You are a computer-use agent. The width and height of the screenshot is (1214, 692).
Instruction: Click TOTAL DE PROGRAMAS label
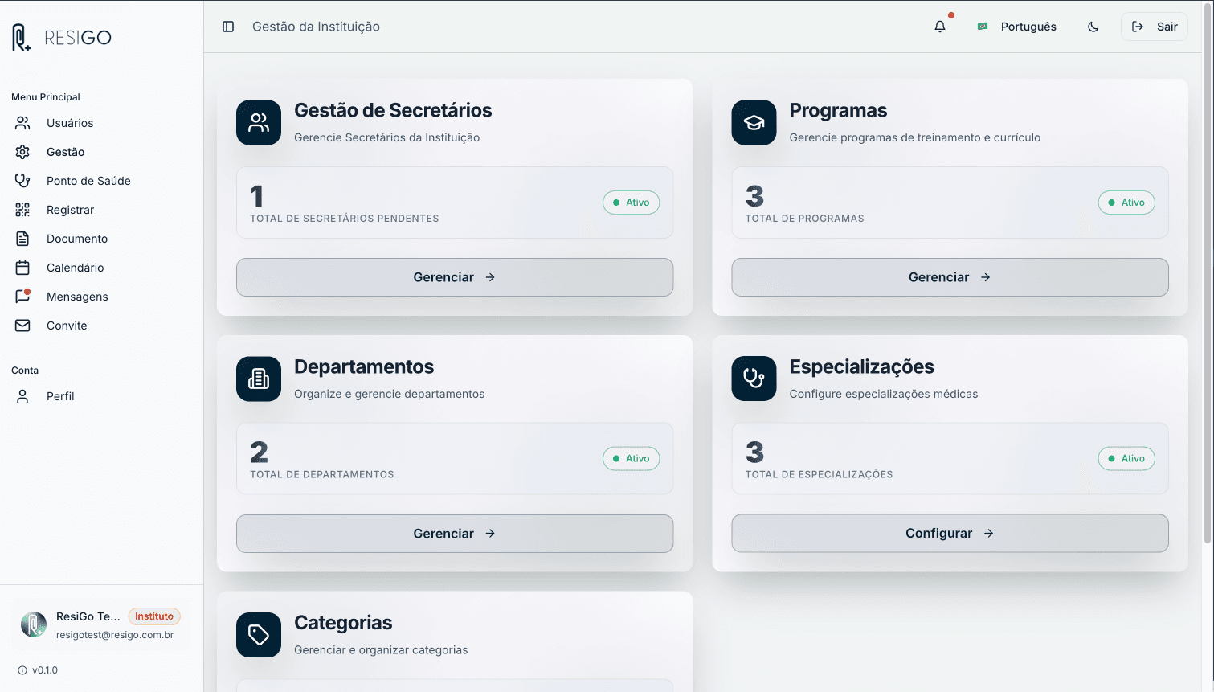click(804, 219)
